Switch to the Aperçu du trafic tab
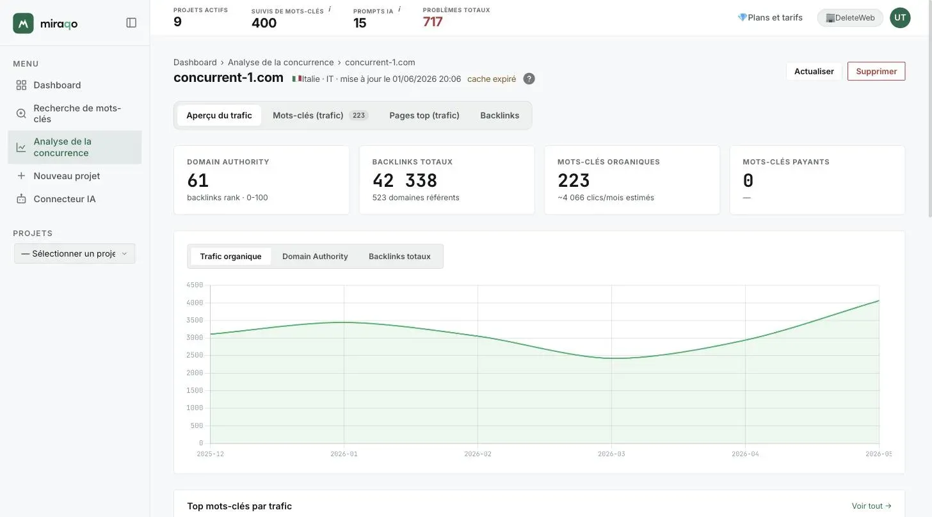The width and height of the screenshot is (932, 517). click(219, 116)
